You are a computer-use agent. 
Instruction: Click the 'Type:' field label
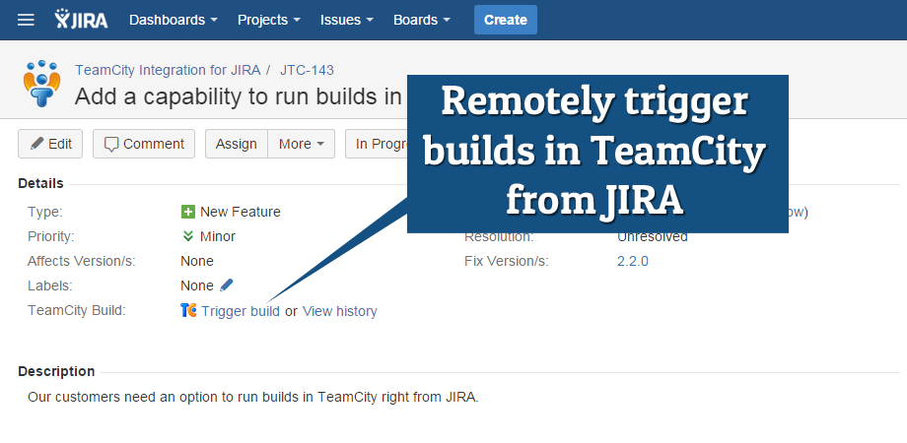pyautogui.click(x=45, y=212)
